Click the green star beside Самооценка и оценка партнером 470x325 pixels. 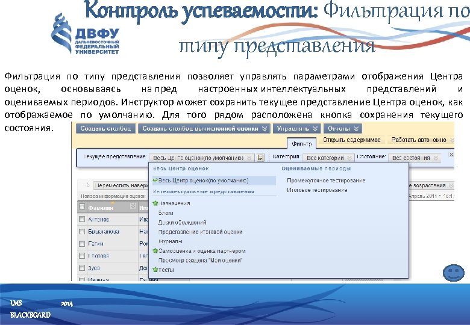pyautogui.click(x=155, y=251)
